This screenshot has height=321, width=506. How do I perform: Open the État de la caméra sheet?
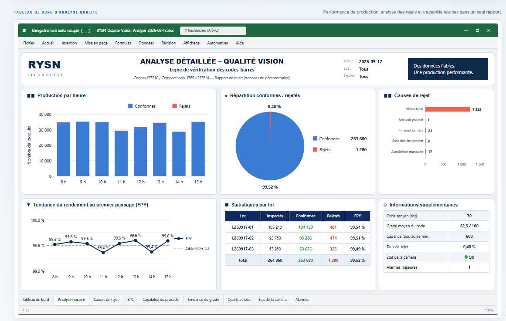[x=272, y=300]
